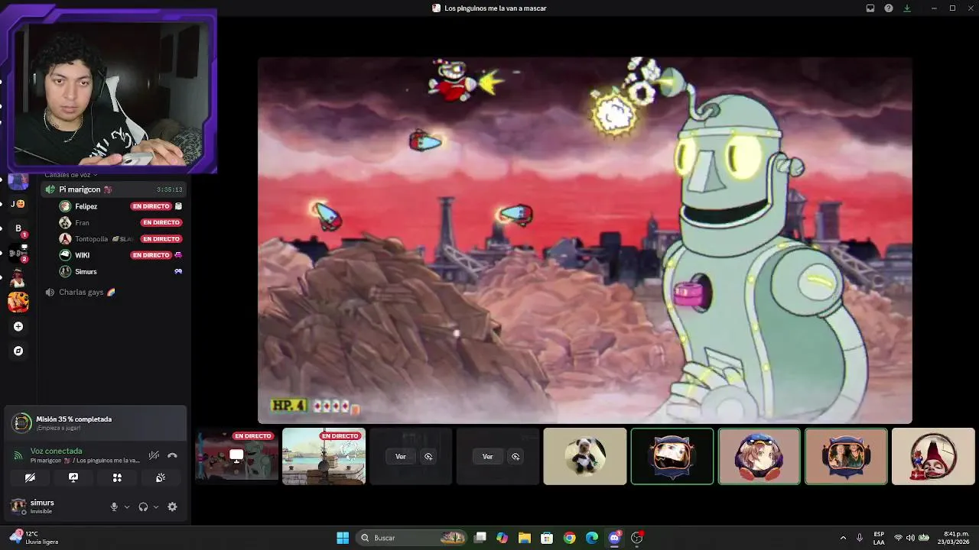The width and height of the screenshot is (979, 550).
Task: Click the green download update icon
Action: coord(907,8)
